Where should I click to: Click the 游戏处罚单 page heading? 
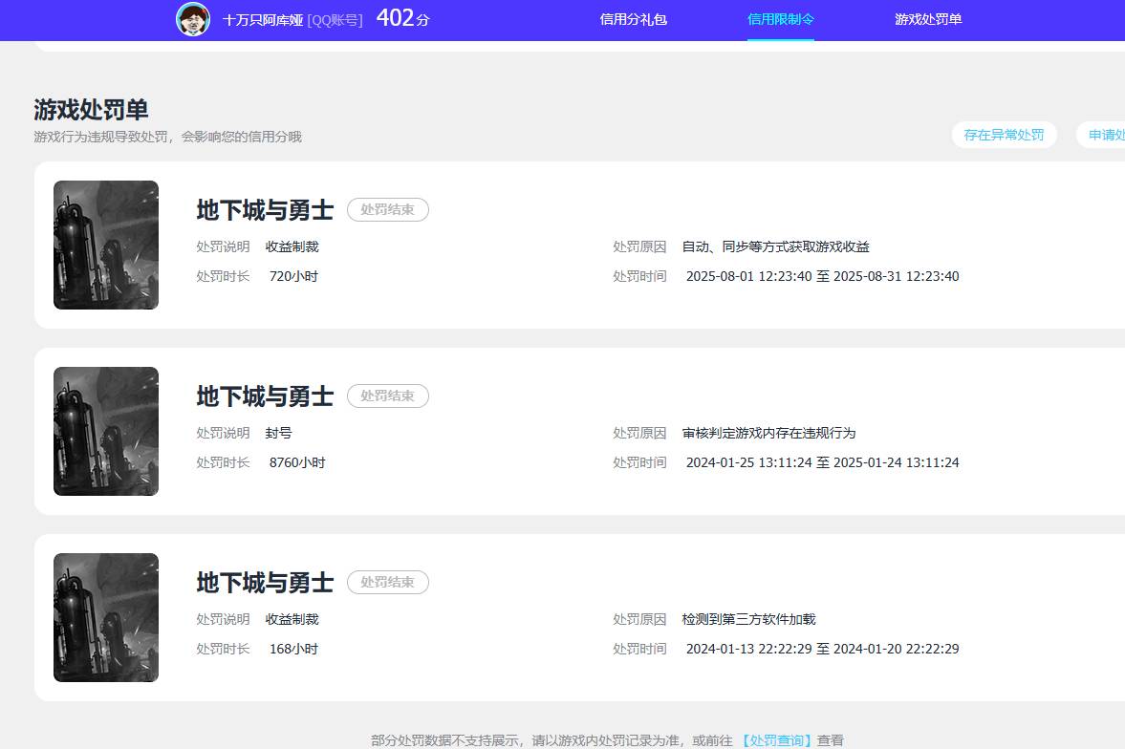pos(92,110)
